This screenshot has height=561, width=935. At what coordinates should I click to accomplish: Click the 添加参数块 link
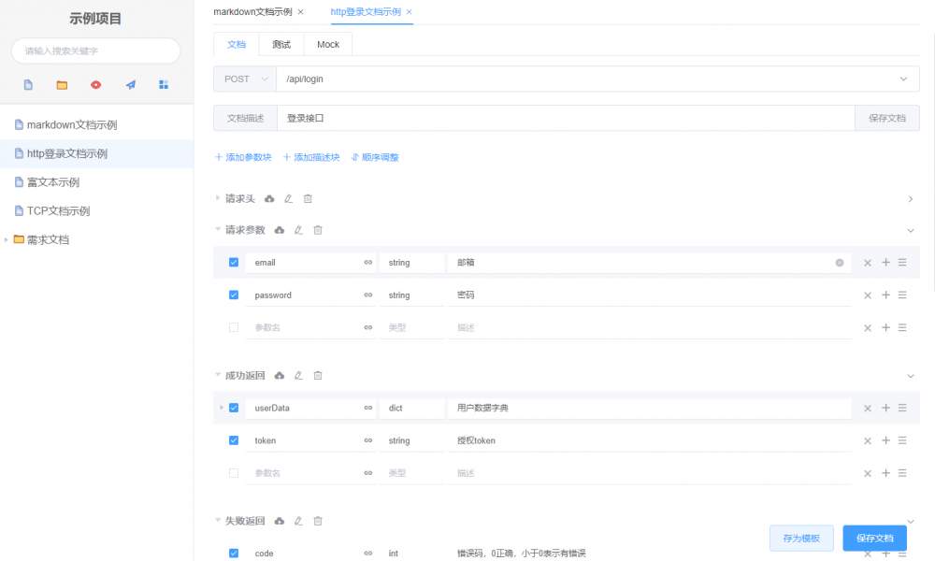click(x=243, y=158)
